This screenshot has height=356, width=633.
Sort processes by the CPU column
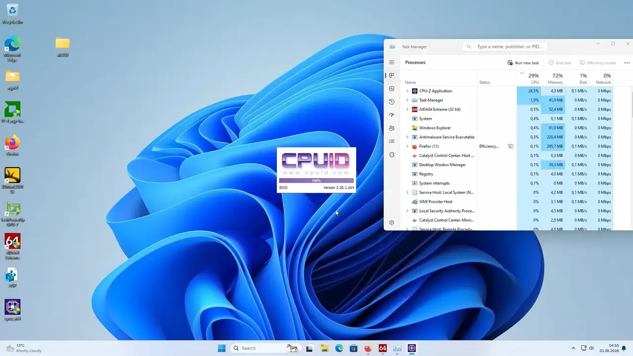[x=529, y=79]
